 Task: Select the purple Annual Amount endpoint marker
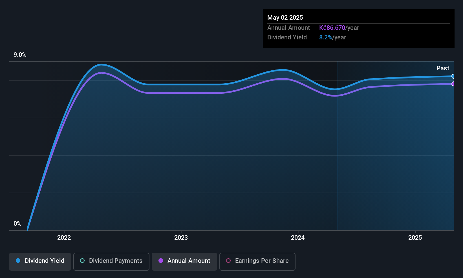point(453,84)
